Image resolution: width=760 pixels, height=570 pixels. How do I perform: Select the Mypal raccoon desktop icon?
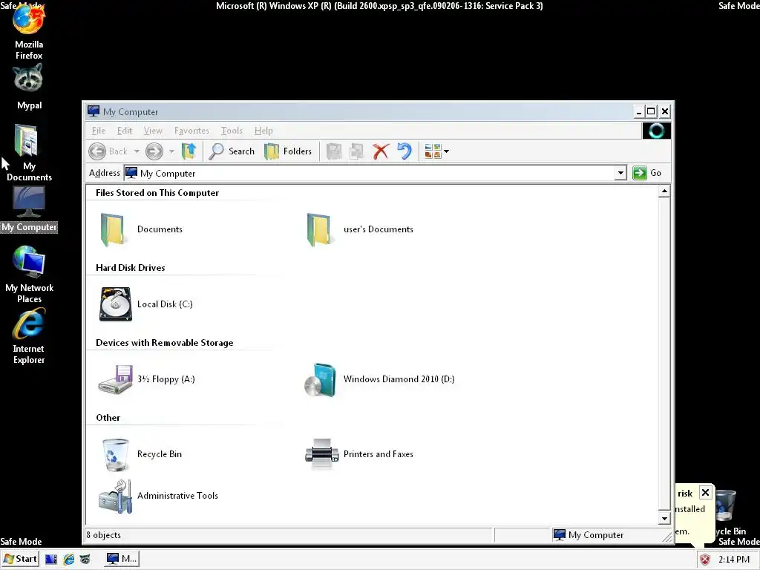point(29,88)
